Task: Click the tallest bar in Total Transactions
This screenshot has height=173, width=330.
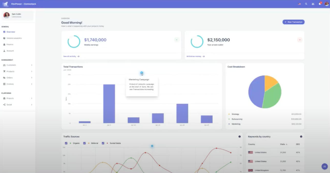Action: pyautogui.click(x=109, y=104)
